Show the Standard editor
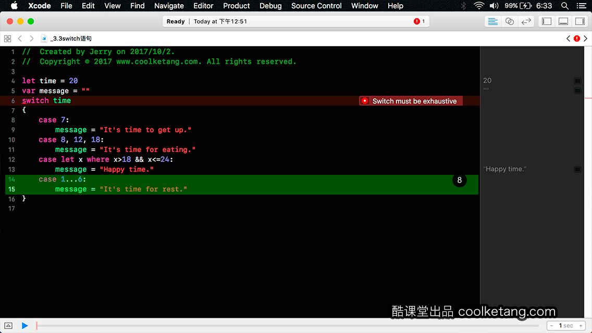The height and width of the screenshot is (333, 592). [492, 21]
